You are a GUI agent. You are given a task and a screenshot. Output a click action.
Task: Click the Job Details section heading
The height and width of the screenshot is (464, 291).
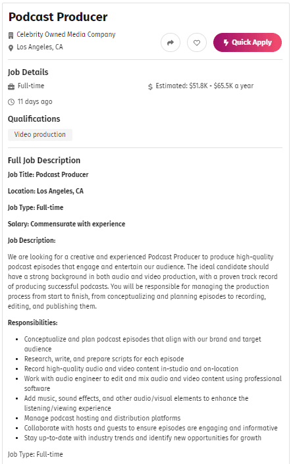pos(28,72)
